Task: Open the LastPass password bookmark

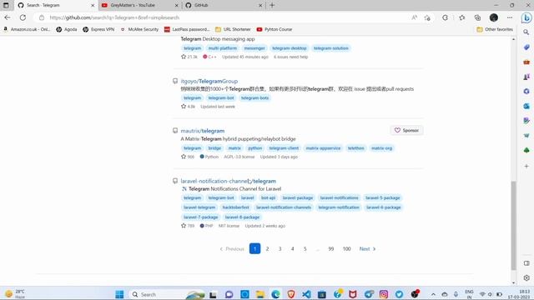Action: [x=187, y=29]
